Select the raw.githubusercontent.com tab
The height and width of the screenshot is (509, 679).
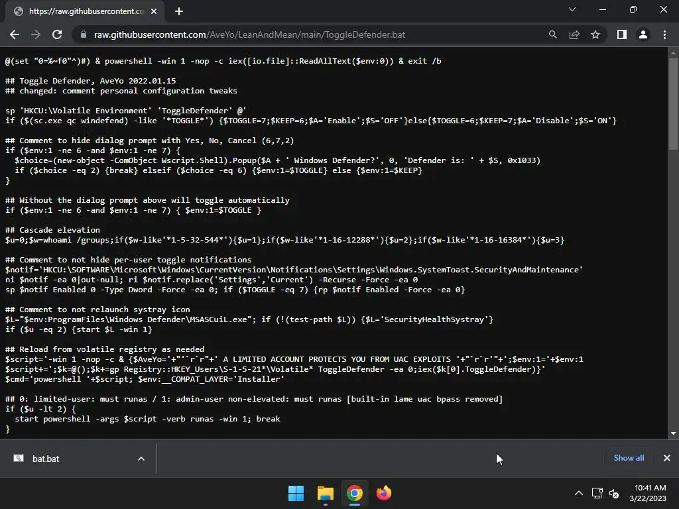point(84,11)
